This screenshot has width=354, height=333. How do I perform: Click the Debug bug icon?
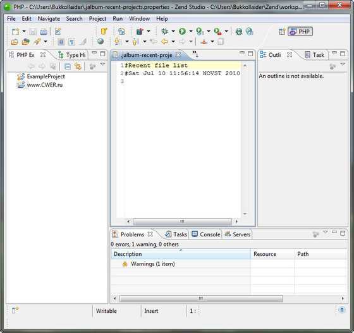pos(164,32)
